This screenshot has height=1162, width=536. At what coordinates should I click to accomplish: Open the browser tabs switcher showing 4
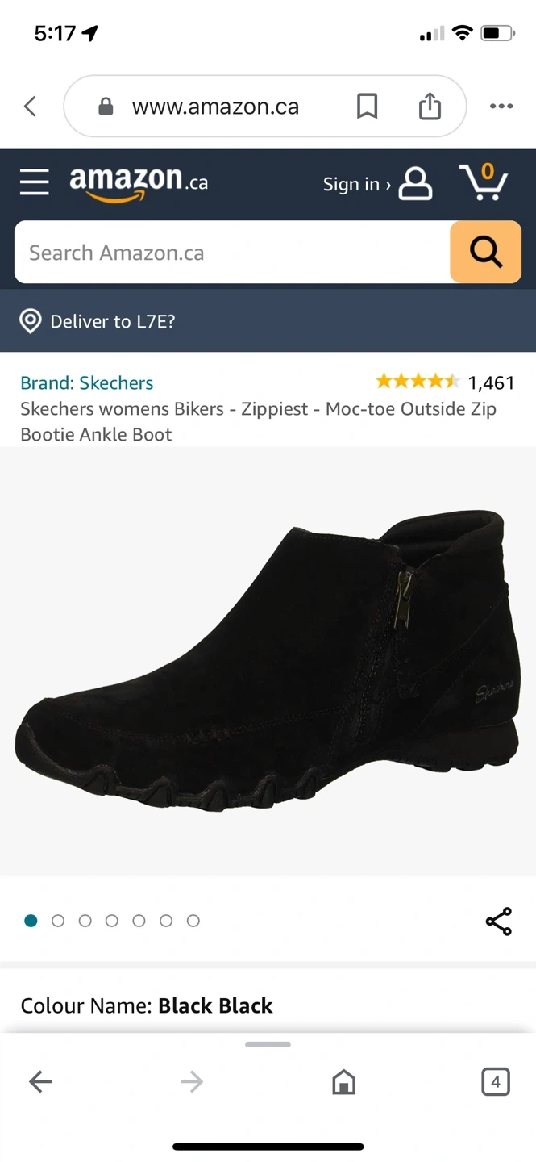coord(495,1081)
